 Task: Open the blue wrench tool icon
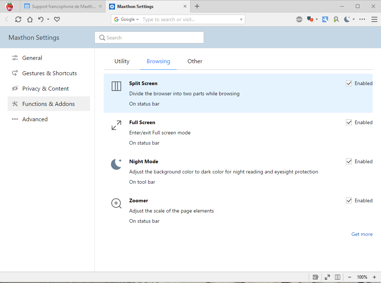point(325,19)
